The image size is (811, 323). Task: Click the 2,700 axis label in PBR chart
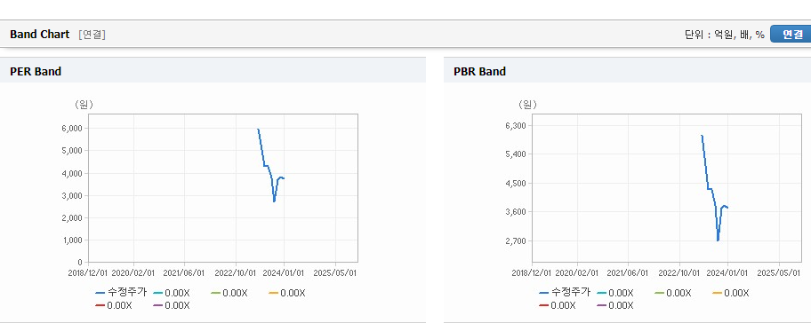(516, 241)
